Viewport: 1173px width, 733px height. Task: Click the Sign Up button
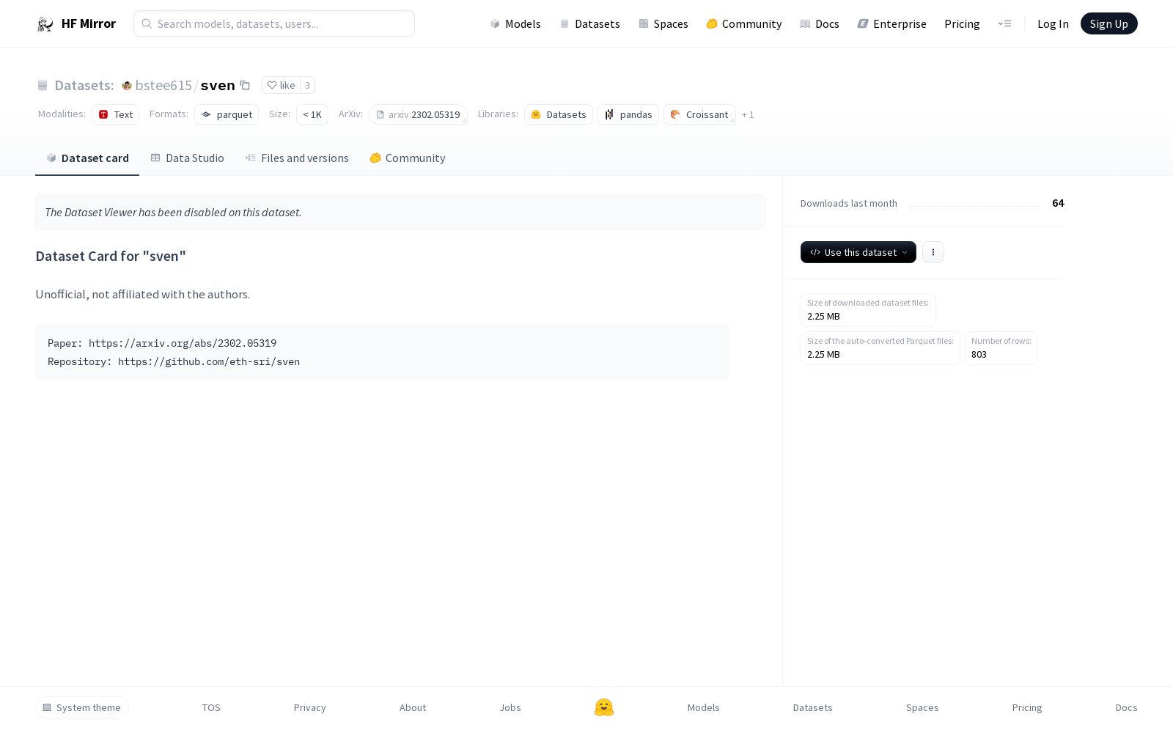point(1109,23)
